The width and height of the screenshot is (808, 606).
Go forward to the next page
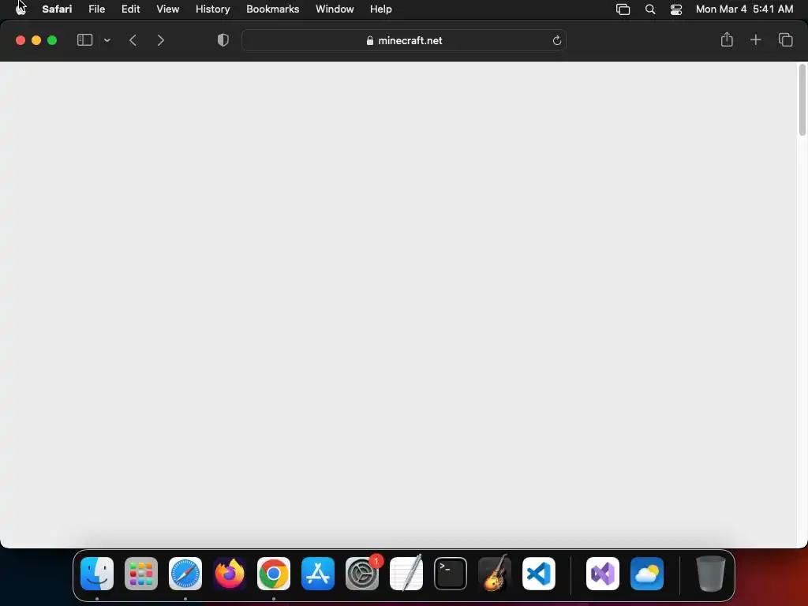[x=160, y=40]
